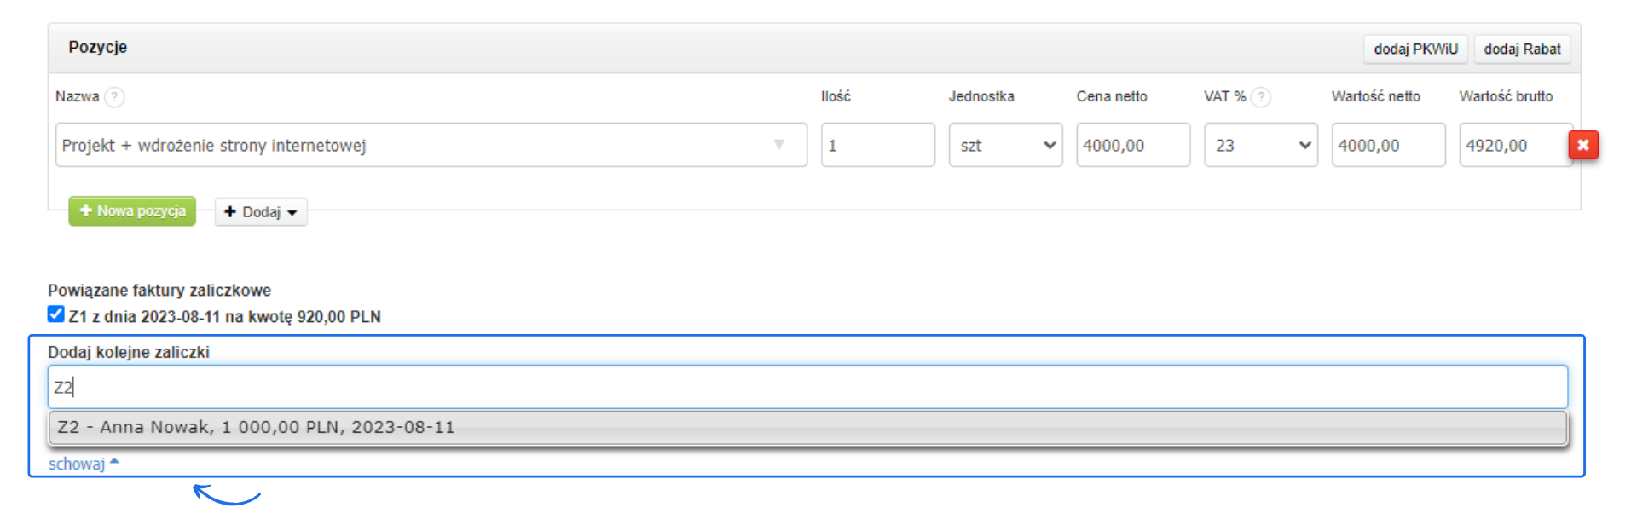The image size is (1637, 519).
Task: Uncheck the Z1 advance invoice checkbox
Action: coord(56,314)
